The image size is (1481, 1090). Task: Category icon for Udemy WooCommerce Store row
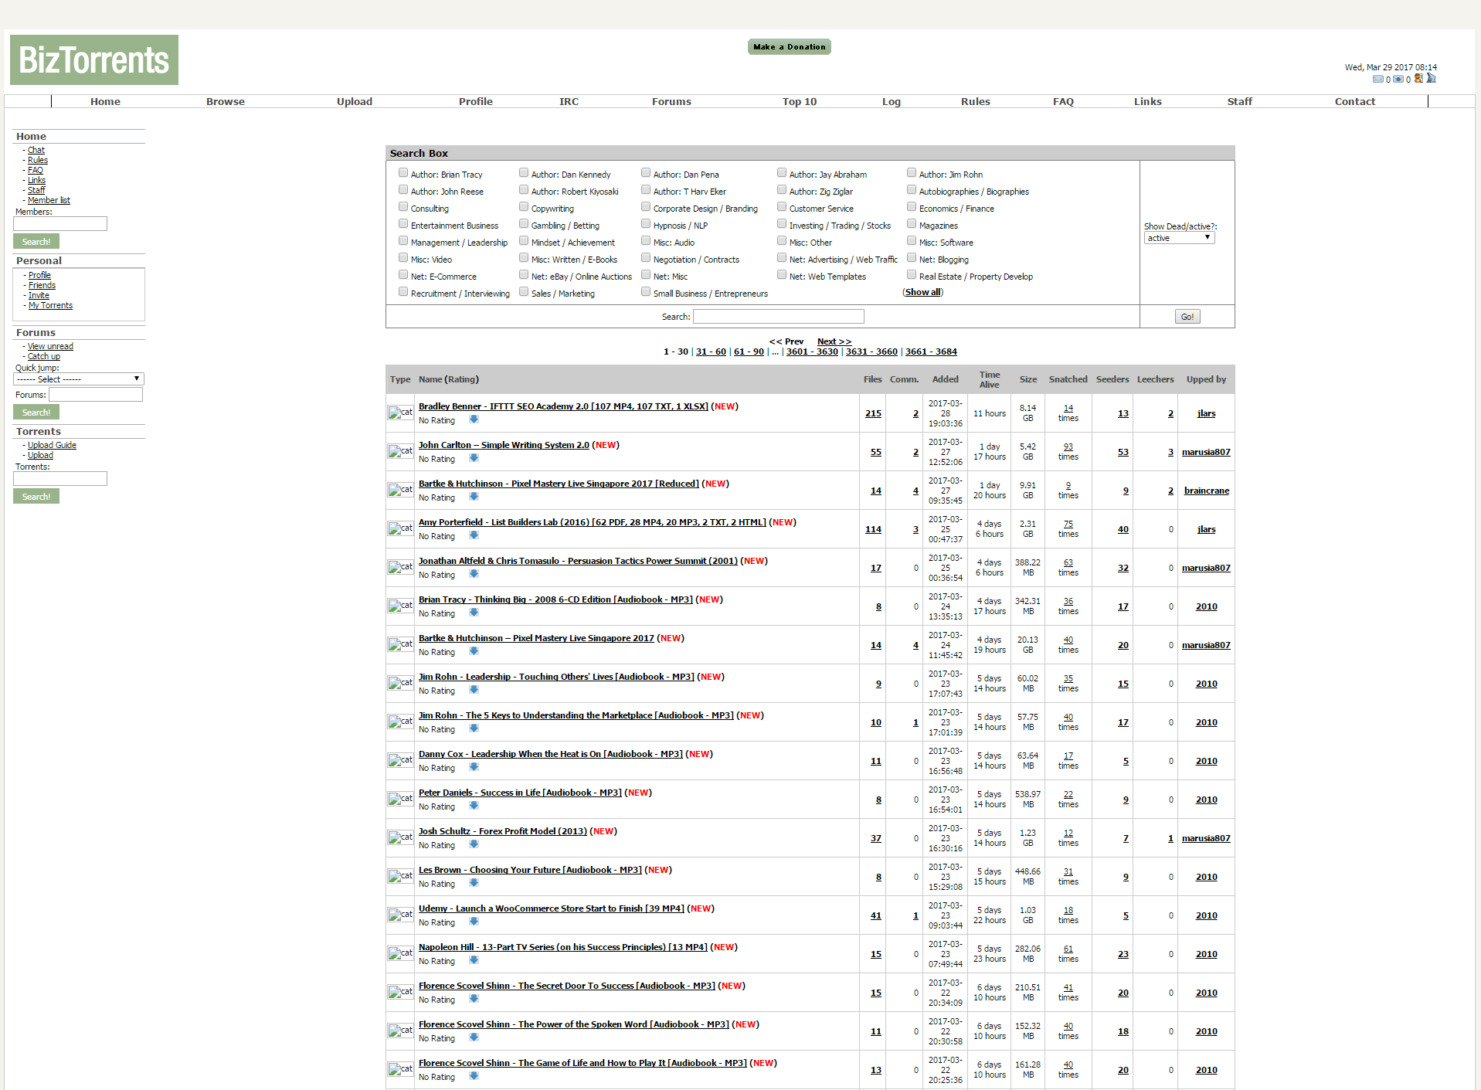click(400, 915)
